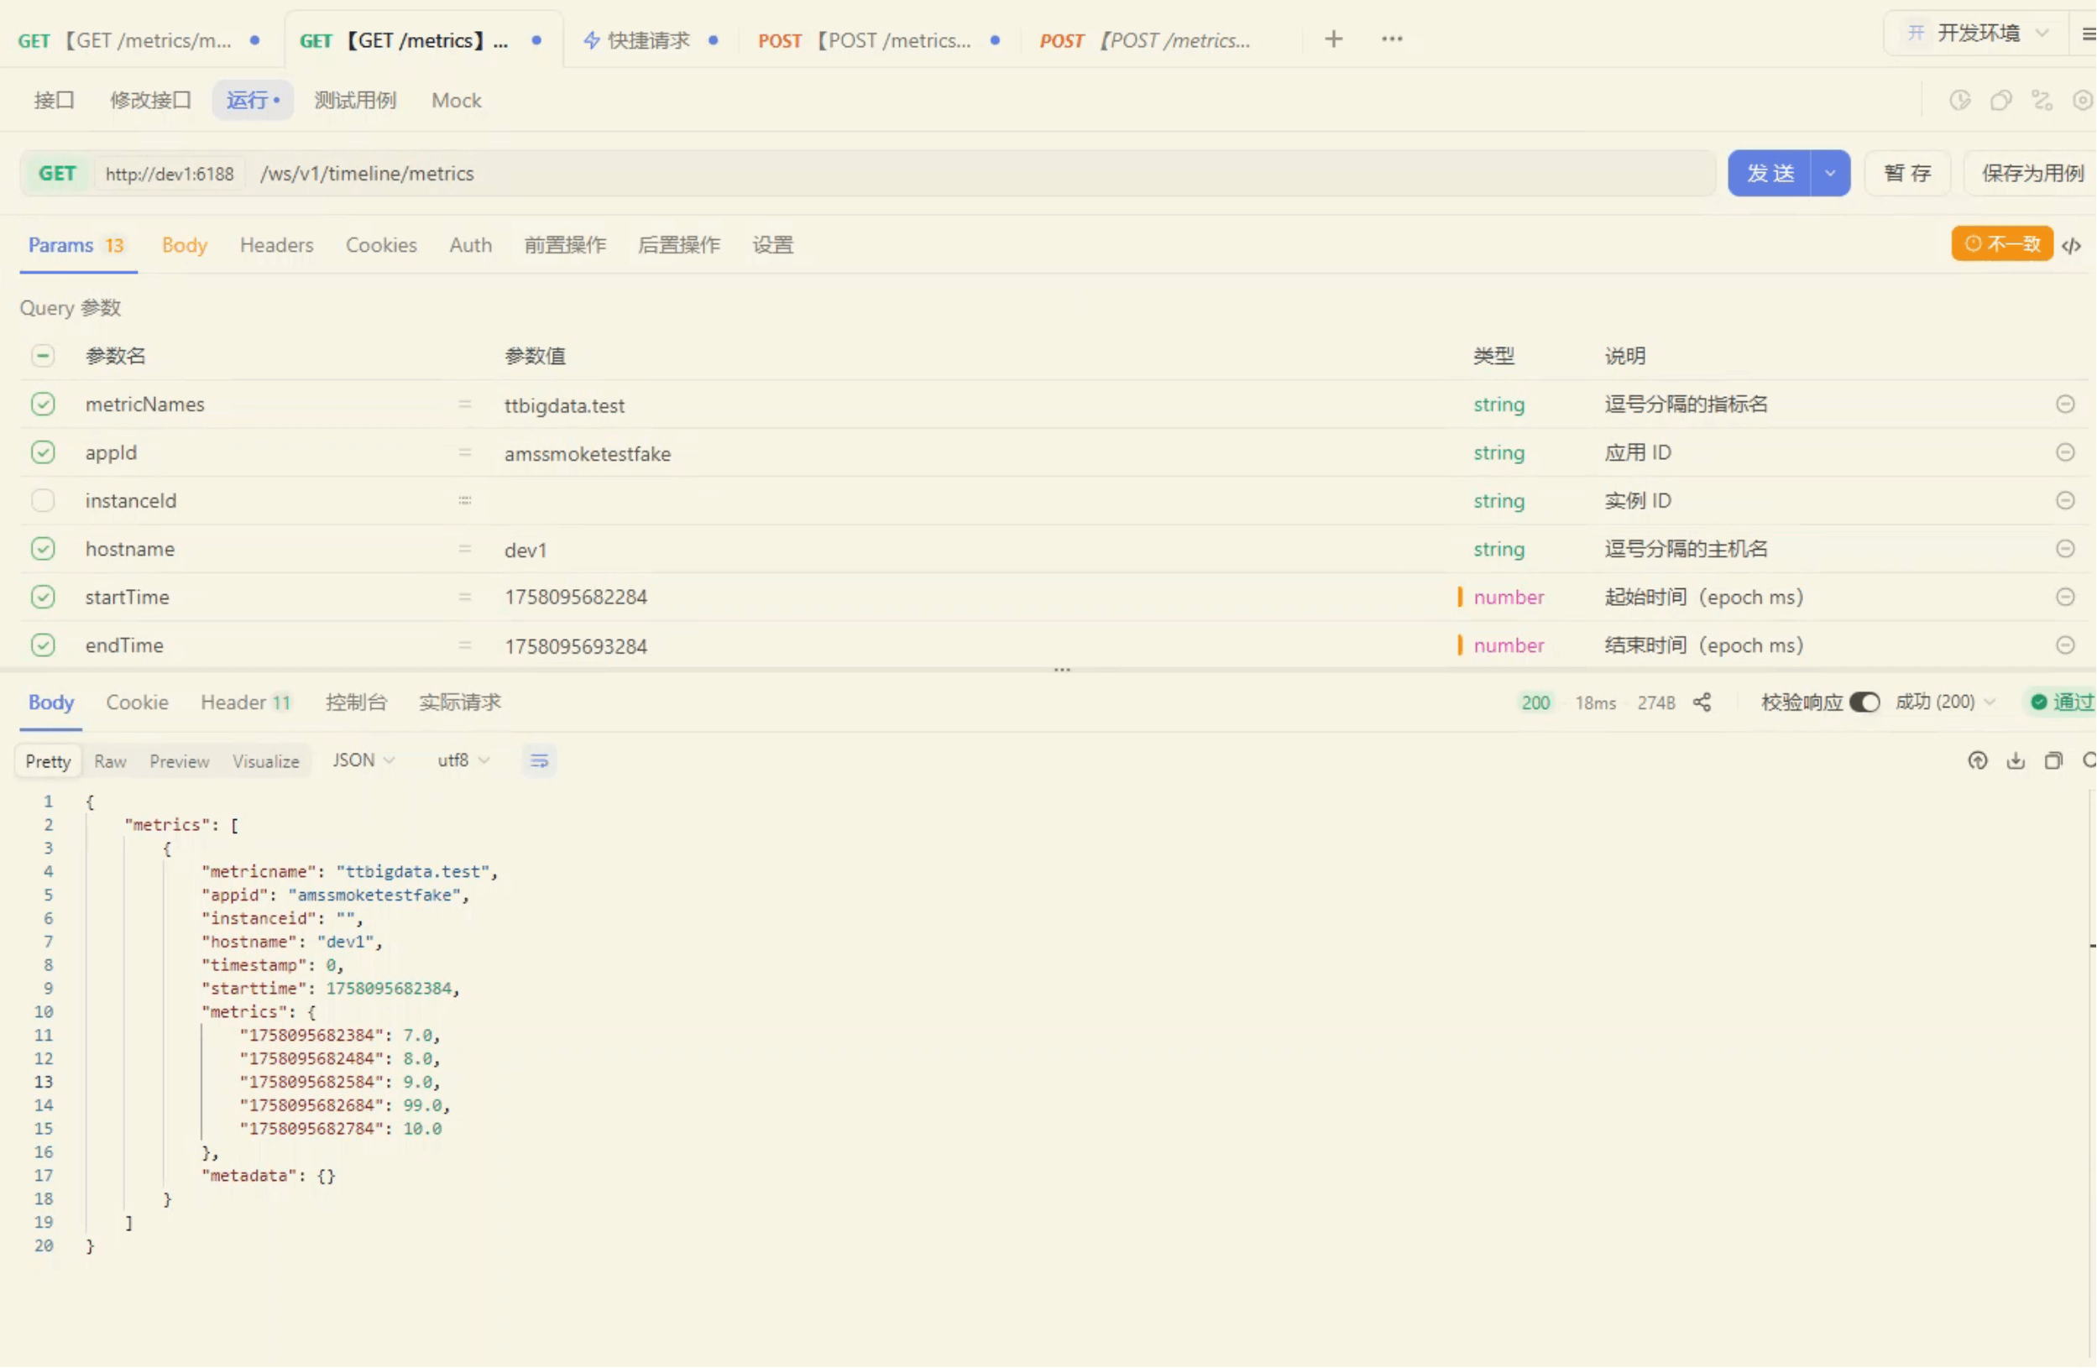Open the request Body tab
2097x1368 pixels.
click(184, 246)
